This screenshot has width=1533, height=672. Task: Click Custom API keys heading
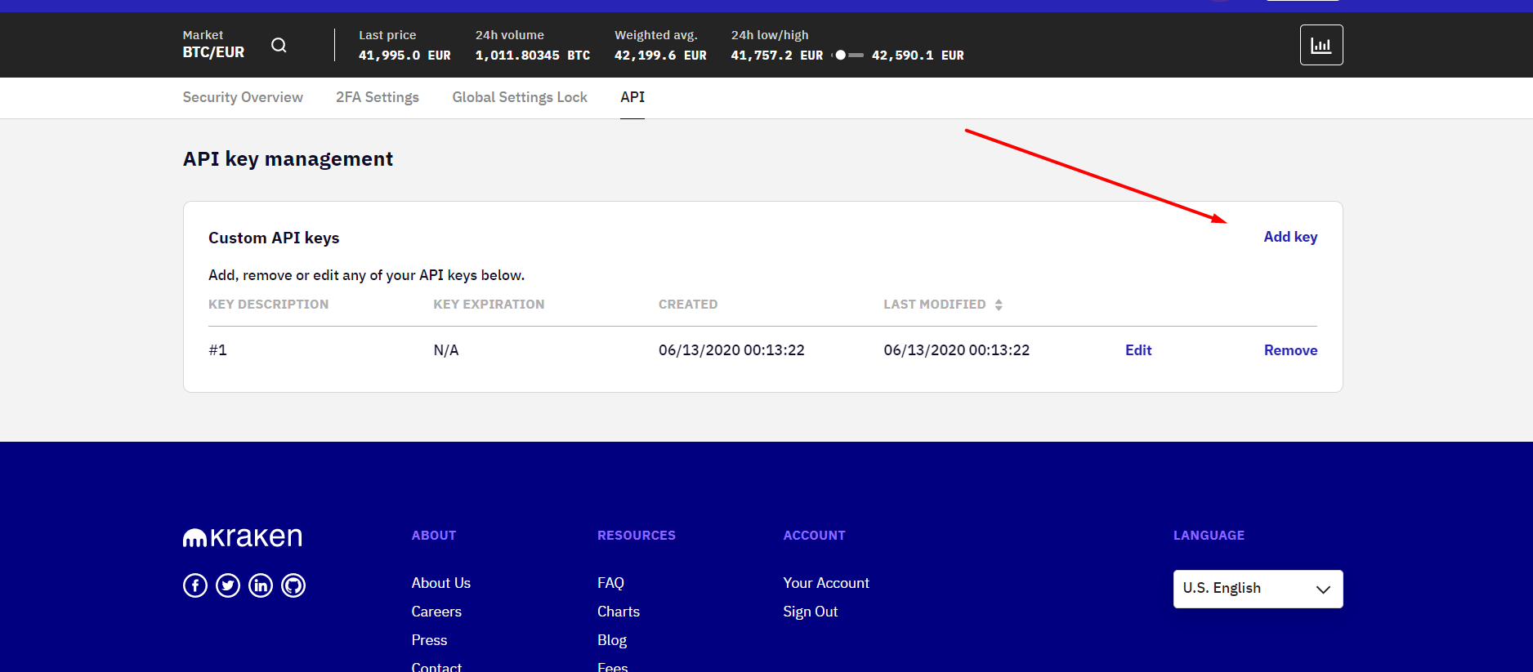point(274,238)
